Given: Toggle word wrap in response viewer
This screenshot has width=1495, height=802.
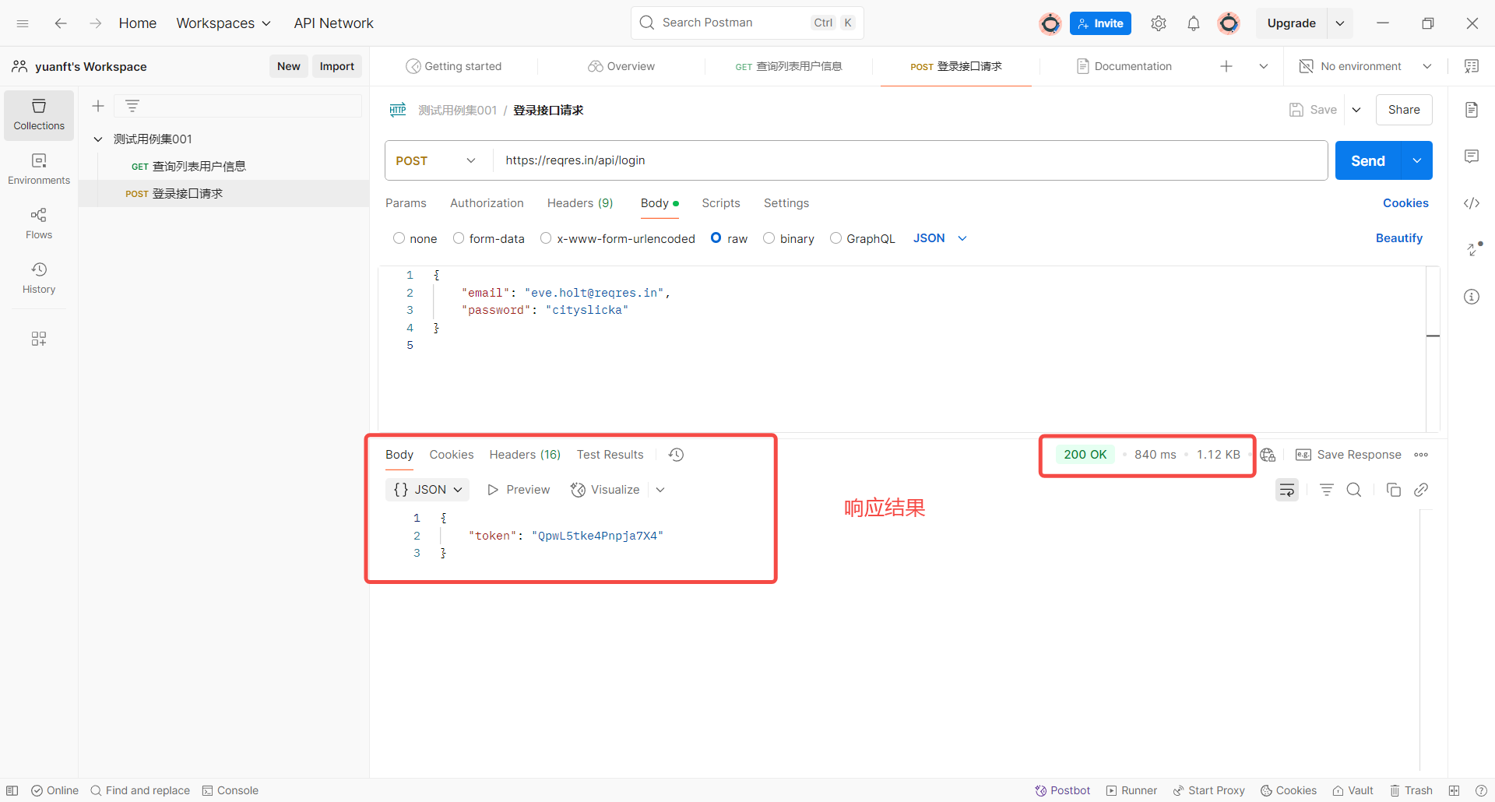Looking at the screenshot, I should (1287, 490).
